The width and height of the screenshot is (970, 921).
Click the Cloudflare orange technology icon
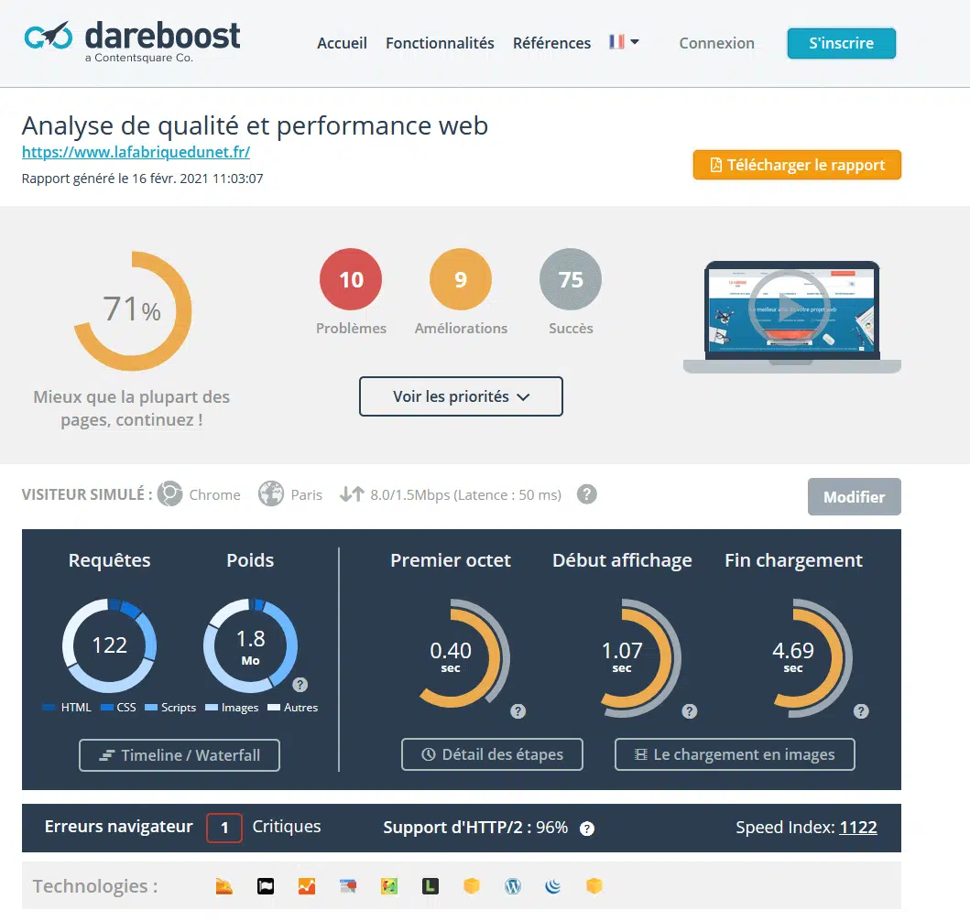pos(223,886)
